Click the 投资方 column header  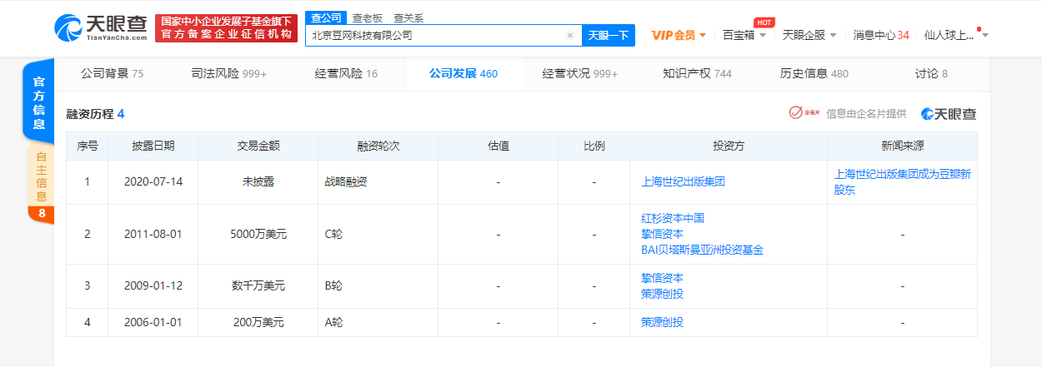[729, 146]
